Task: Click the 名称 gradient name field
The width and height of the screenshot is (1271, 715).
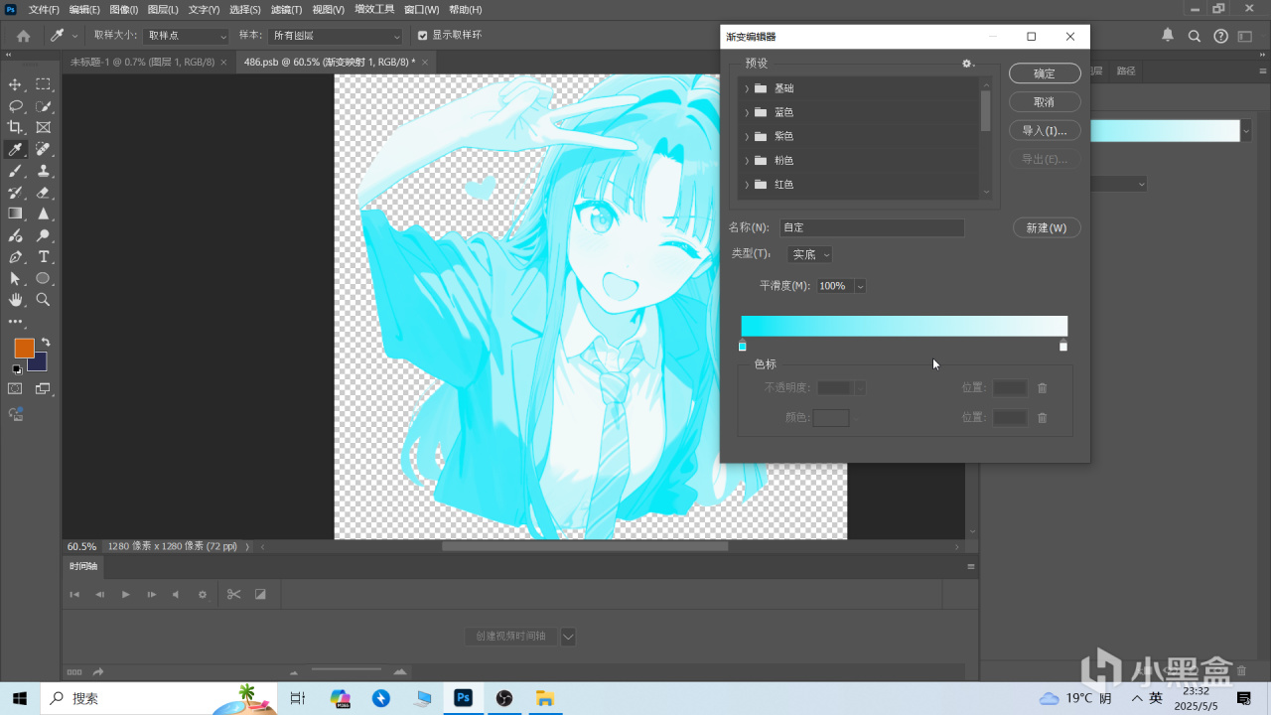Action: click(x=872, y=228)
